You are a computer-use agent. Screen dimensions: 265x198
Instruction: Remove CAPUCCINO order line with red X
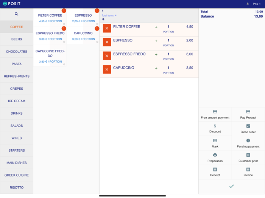(107, 69)
